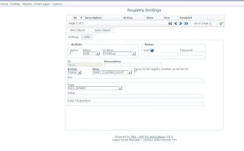This screenshot has height=151, width=244.
Task: Open the Options menu
Action: point(57,4)
